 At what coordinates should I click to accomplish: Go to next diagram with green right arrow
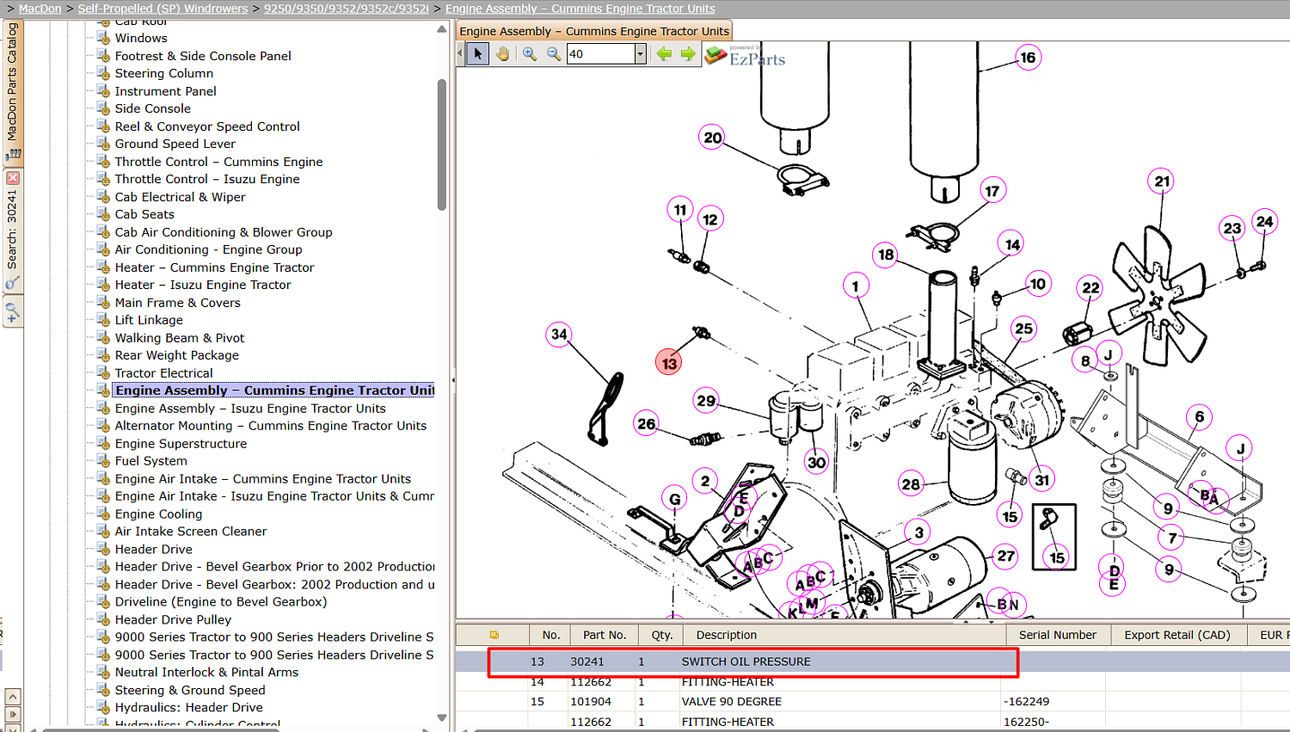click(688, 54)
